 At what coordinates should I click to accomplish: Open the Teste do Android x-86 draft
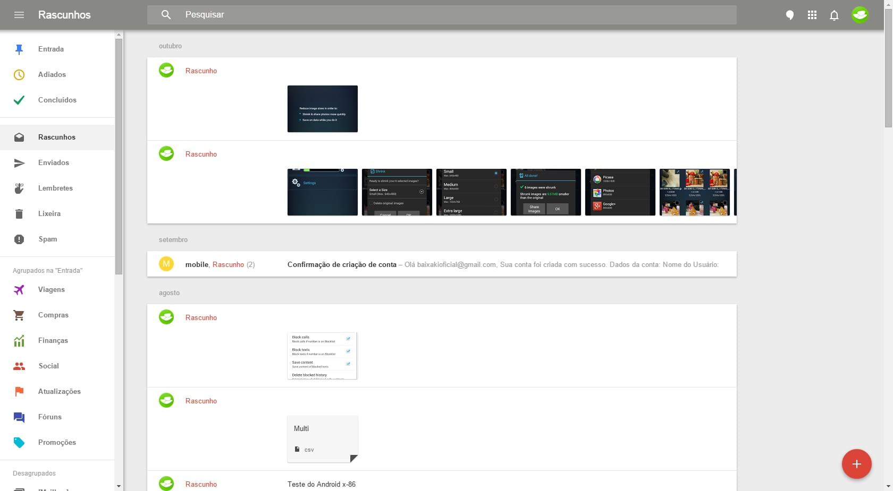point(322,484)
